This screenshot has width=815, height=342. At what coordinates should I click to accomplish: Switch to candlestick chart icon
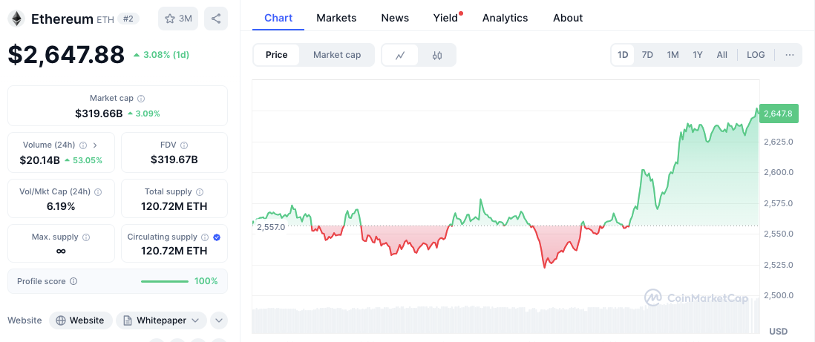(437, 55)
